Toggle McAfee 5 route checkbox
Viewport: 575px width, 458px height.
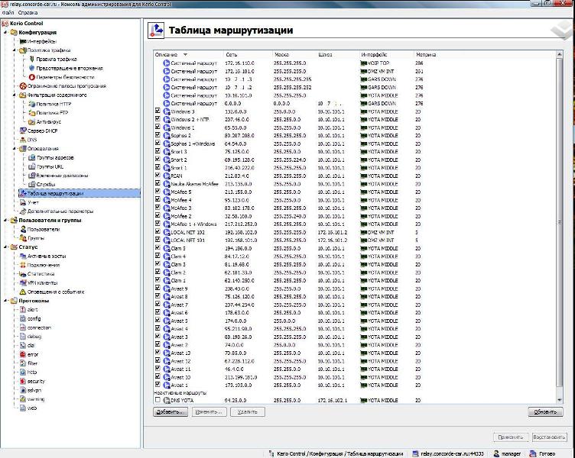pyautogui.click(x=158, y=191)
